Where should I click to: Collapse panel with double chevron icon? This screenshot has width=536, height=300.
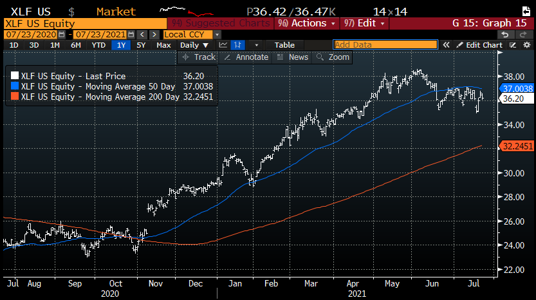[x=446, y=45]
